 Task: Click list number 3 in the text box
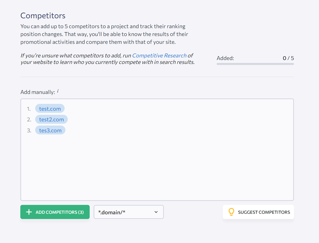pos(29,131)
